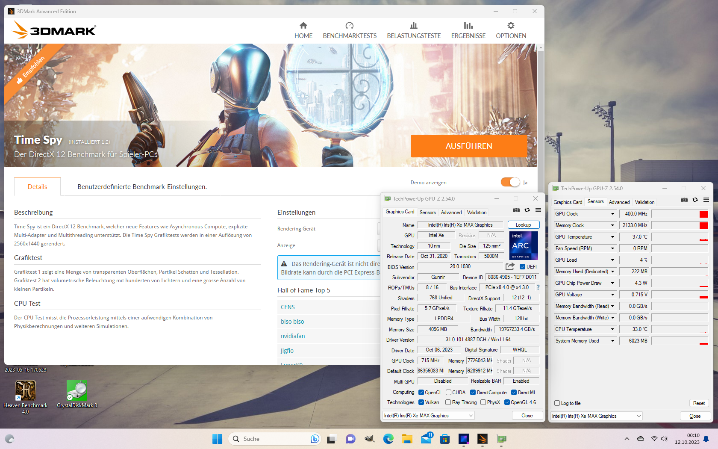Click the Lookup button next to GPU name

point(524,225)
